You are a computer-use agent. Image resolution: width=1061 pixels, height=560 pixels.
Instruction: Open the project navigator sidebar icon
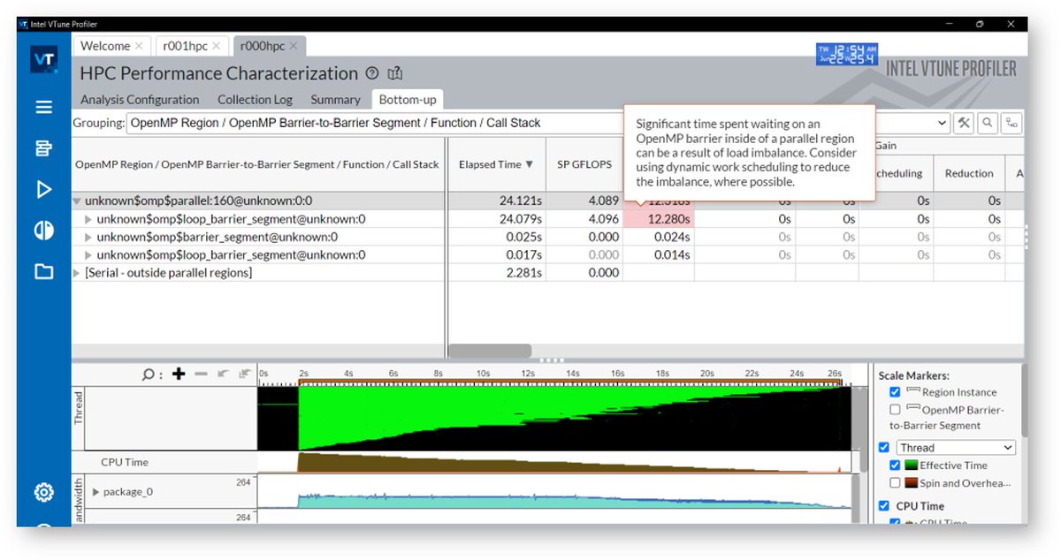point(43,148)
